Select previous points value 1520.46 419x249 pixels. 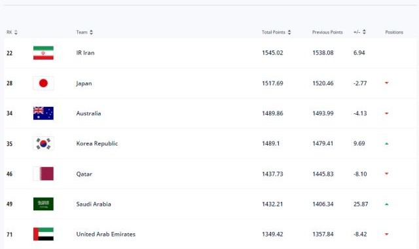click(323, 83)
